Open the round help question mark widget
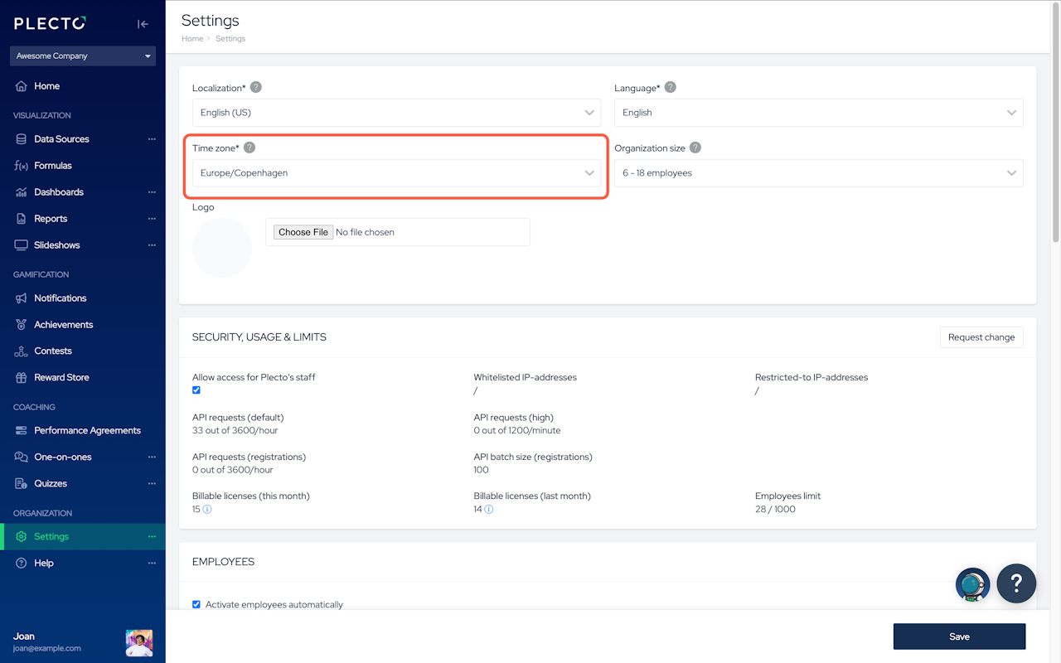Viewport: 1061px width, 663px height. point(1016,583)
